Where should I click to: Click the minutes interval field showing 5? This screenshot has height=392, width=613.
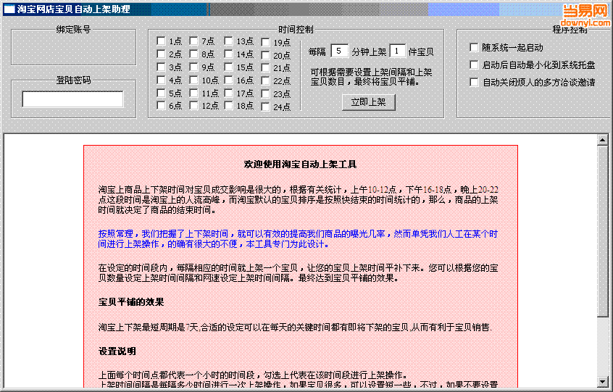[339, 51]
